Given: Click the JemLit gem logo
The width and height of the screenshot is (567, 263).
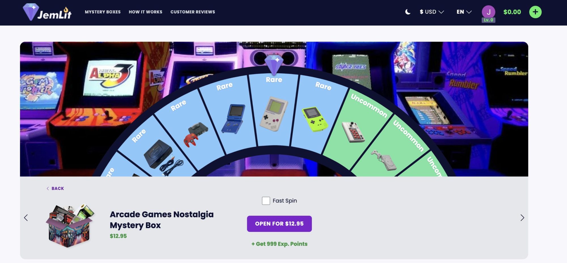Looking at the screenshot, I should pos(47,12).
